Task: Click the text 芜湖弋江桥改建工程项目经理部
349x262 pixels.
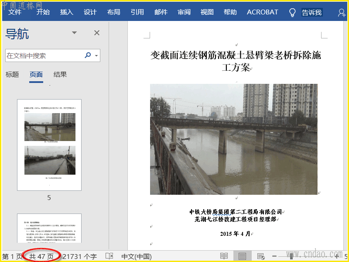Action: [x=235, y=219]
